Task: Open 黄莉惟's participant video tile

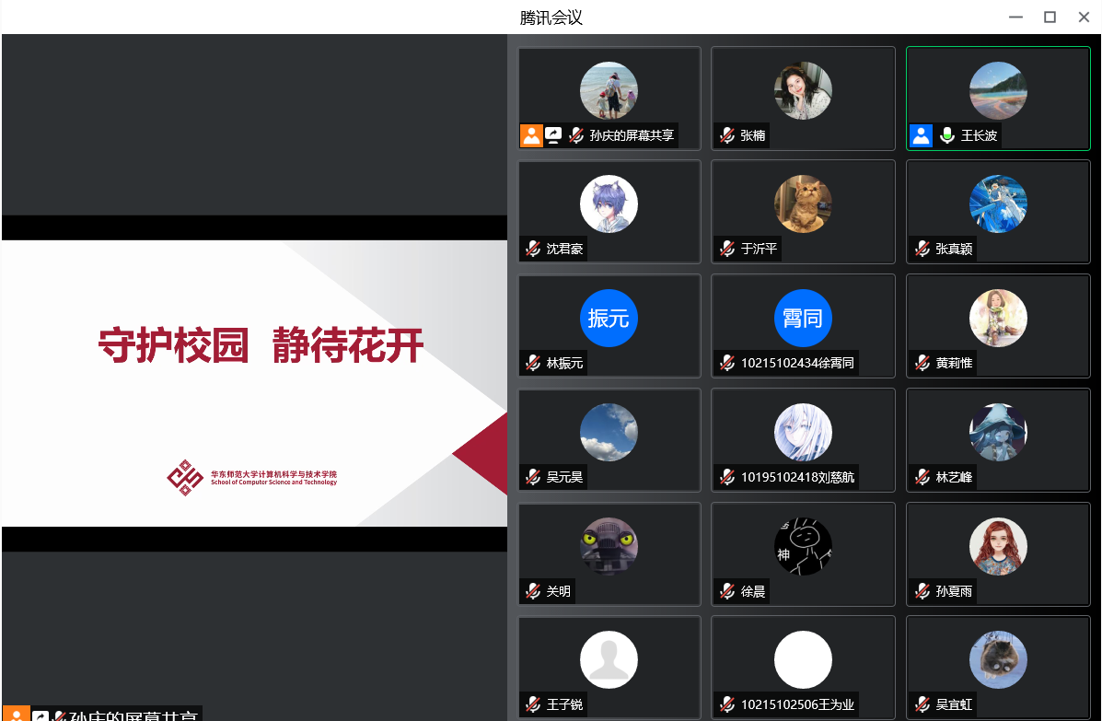Action: pyautogui.click(x=998, y=325)
